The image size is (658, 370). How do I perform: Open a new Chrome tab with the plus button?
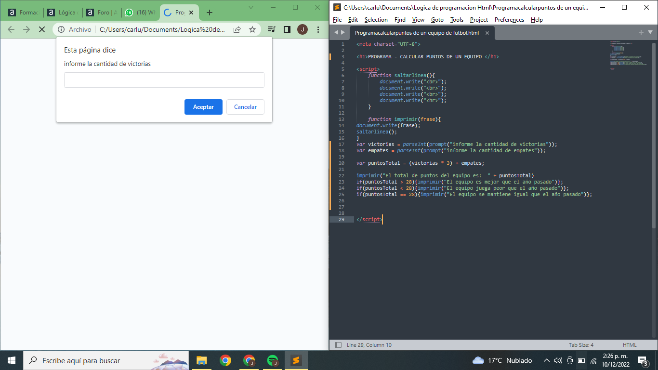(209, 13)
